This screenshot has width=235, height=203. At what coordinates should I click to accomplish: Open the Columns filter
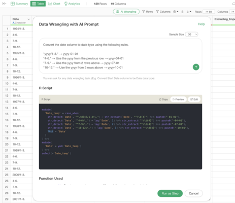[x=163, y=12]
